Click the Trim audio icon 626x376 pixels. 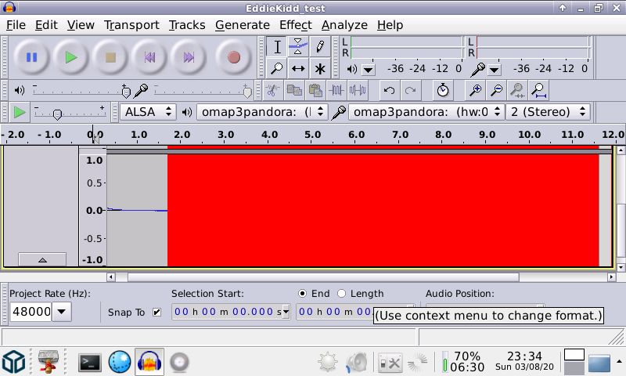(337, 91)
